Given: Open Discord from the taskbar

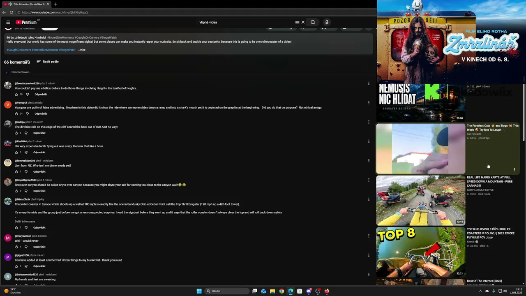Looking at the screenshot, I should pyautogui.click(x=309, y=291).
